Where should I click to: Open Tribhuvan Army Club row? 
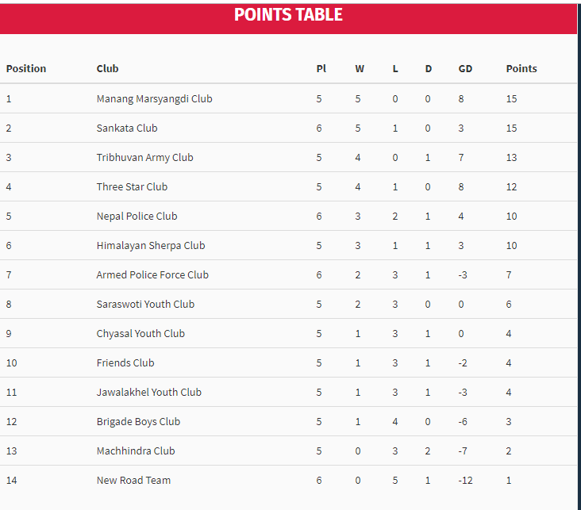pyautogui.click(x=144, y=158)
